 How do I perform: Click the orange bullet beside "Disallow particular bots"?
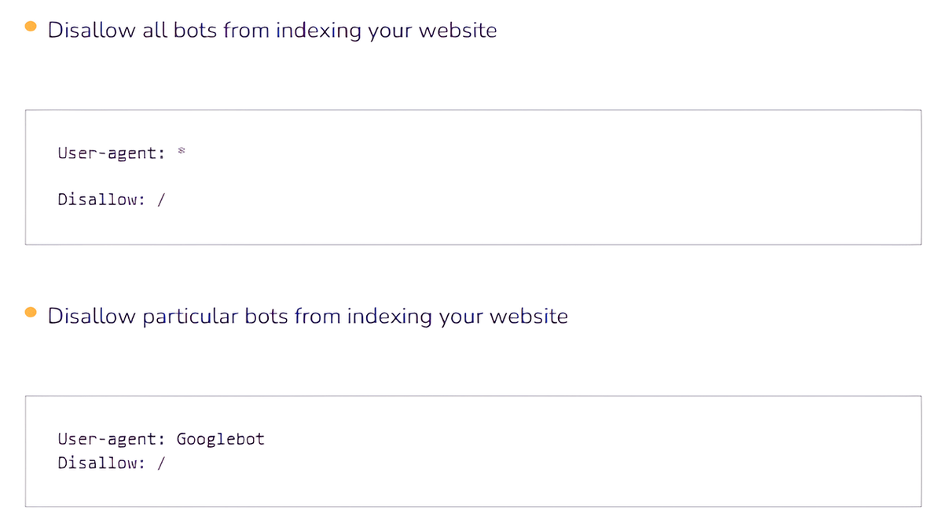[x=31, y=312]
